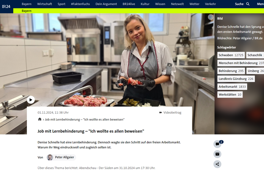Go to the #Faktenfuchs section
Image resolution: width=264 pixels, height=176 pixels.
pyautogui.click(x=80, y=4)
